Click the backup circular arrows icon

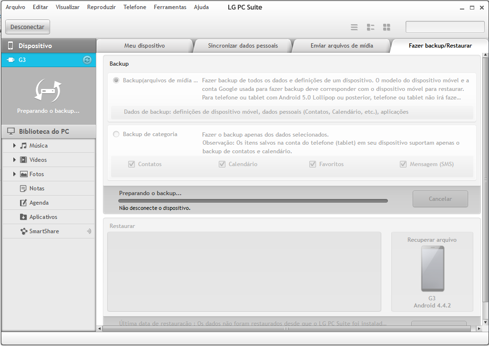[48, 90]
